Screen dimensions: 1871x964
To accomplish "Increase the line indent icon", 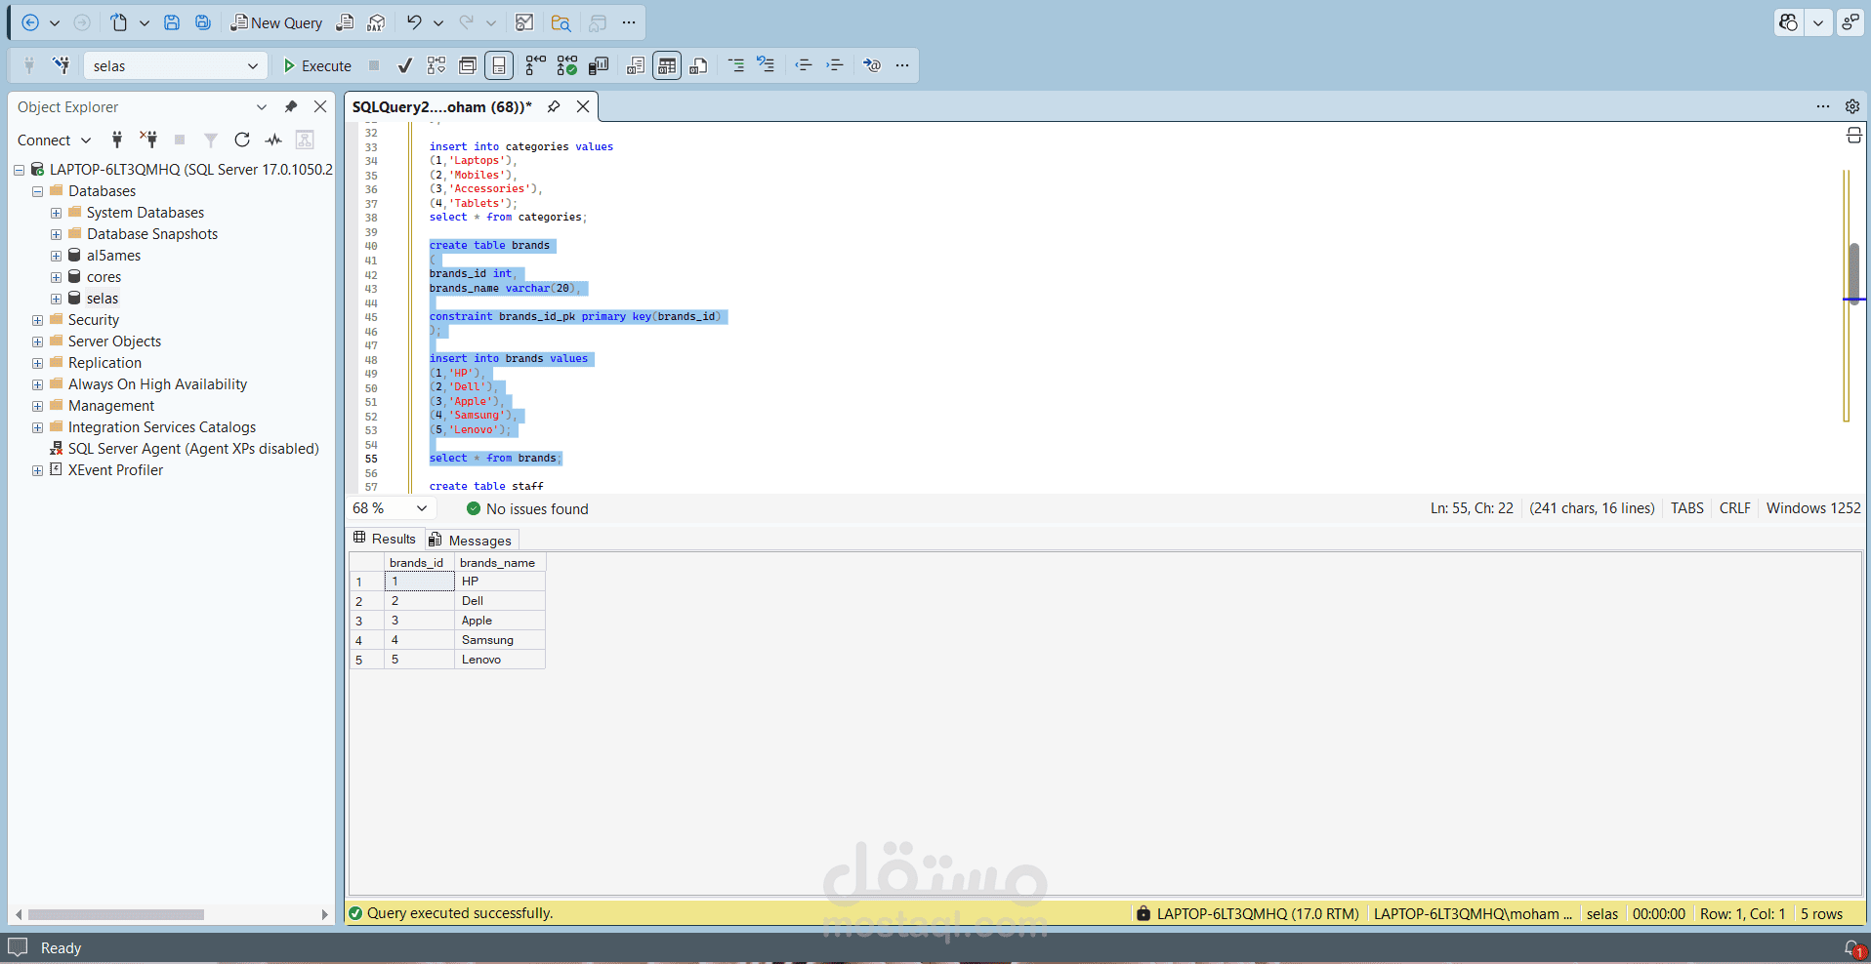I will point(835,65).
